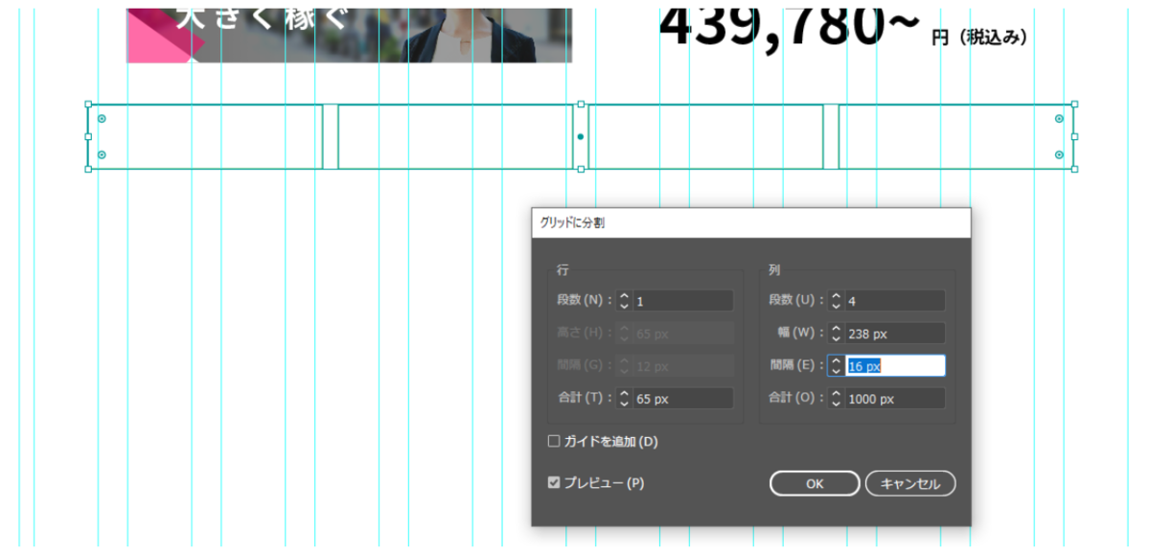Click the グリッドに分割 dialog title bar
This screenshot has height=554, width=1150.
(751, 222)
